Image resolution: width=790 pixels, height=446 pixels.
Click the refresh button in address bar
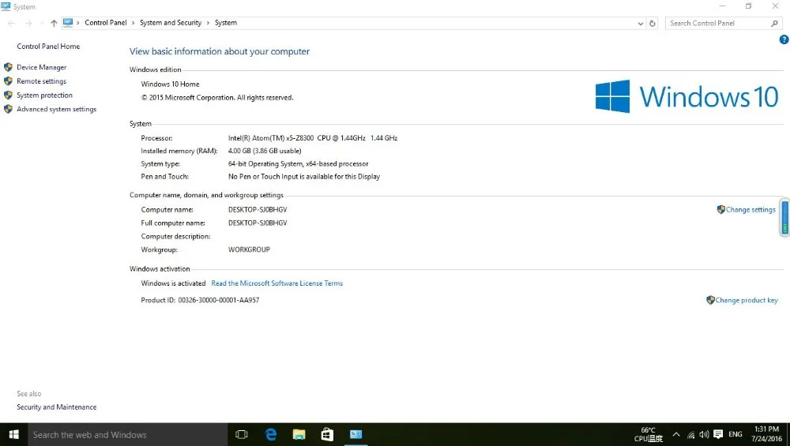pos(653,23)
